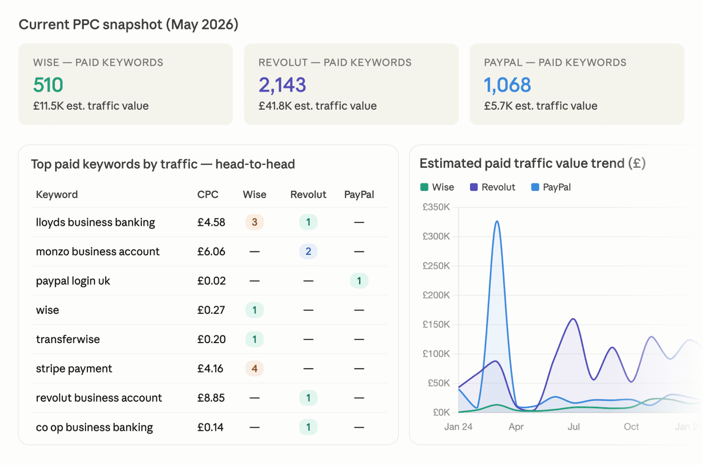The width and height of the screenshot is (703, 465).
Task: Click the £0.27 CPC value
Action: (211, 310)
